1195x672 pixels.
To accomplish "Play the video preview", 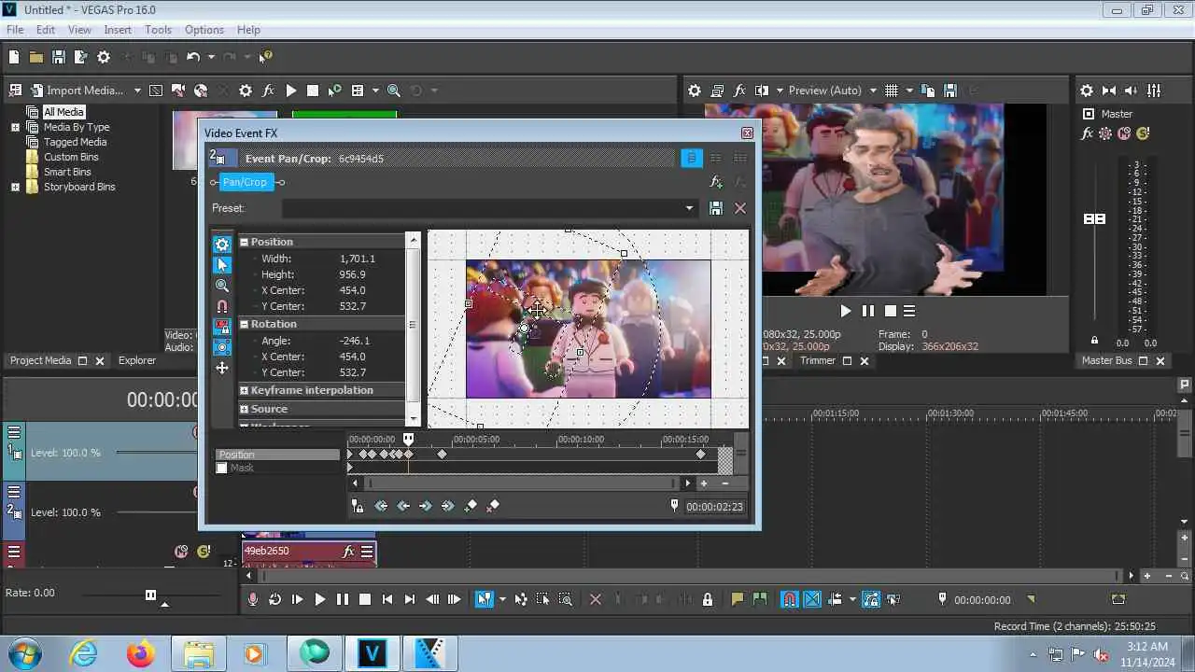I will point(846,311).
